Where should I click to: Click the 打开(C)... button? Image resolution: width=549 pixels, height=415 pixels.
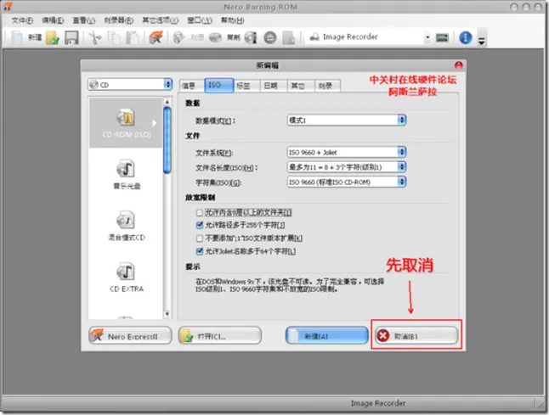(x=219, y=335)
